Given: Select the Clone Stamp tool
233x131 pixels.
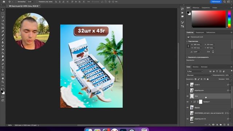Looking at the screenshot, I should 3,42.
